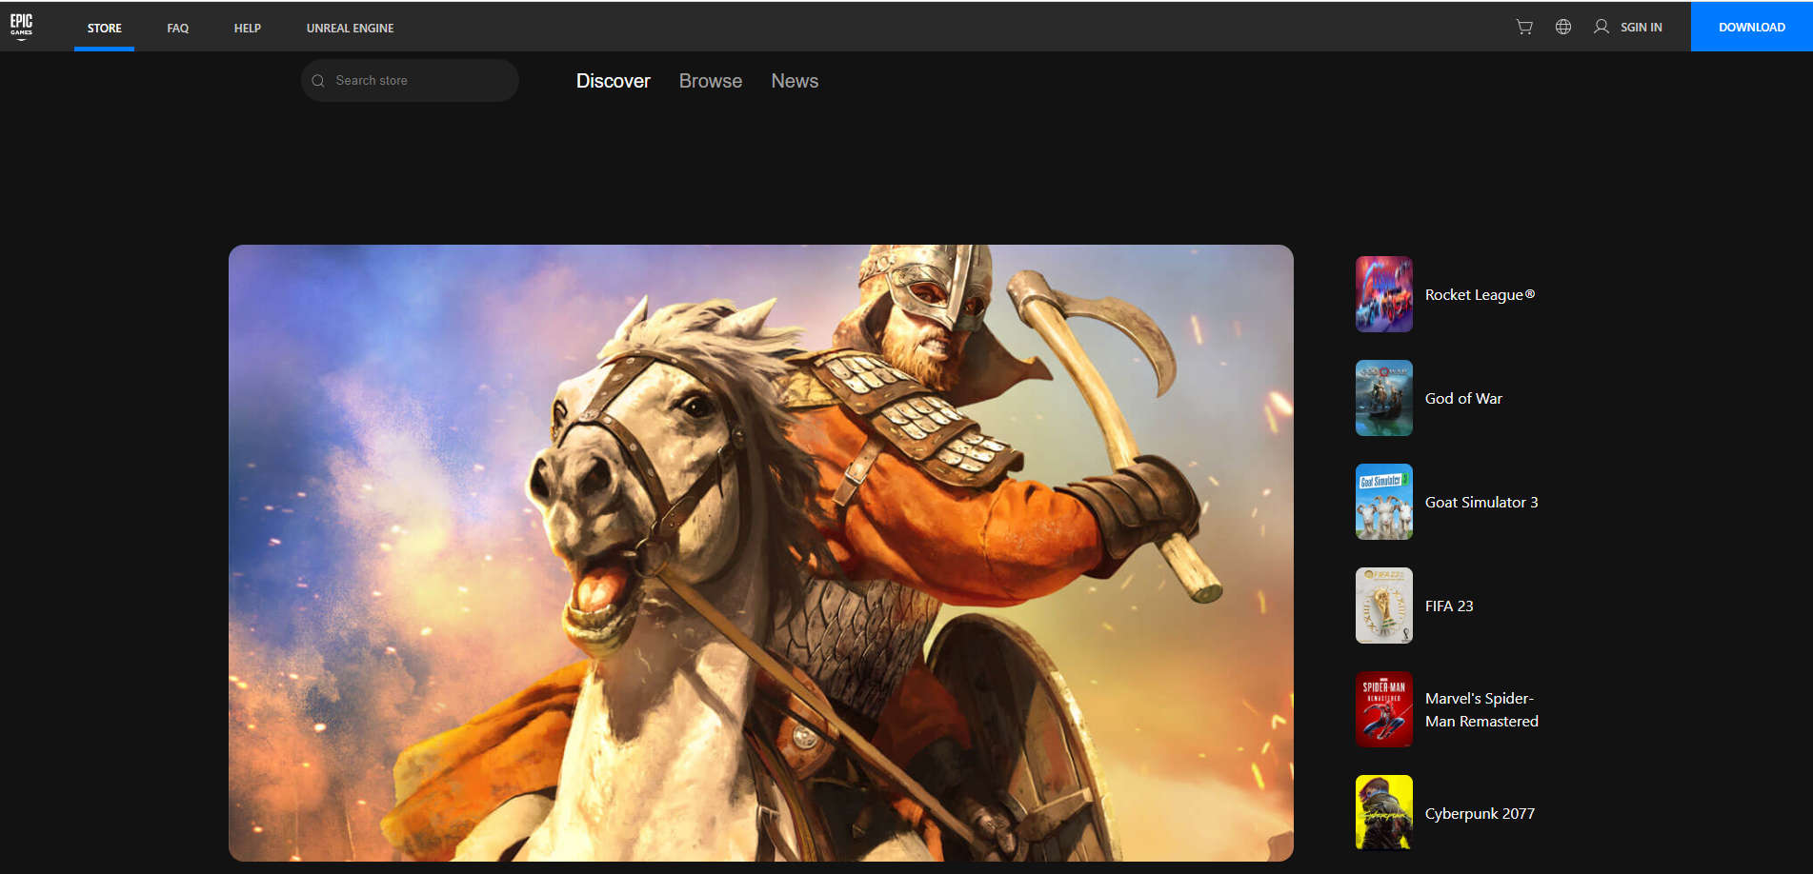Switch to the Discover tab
The height and width of the screenshot is (874, 1813).
coord(613,81)
